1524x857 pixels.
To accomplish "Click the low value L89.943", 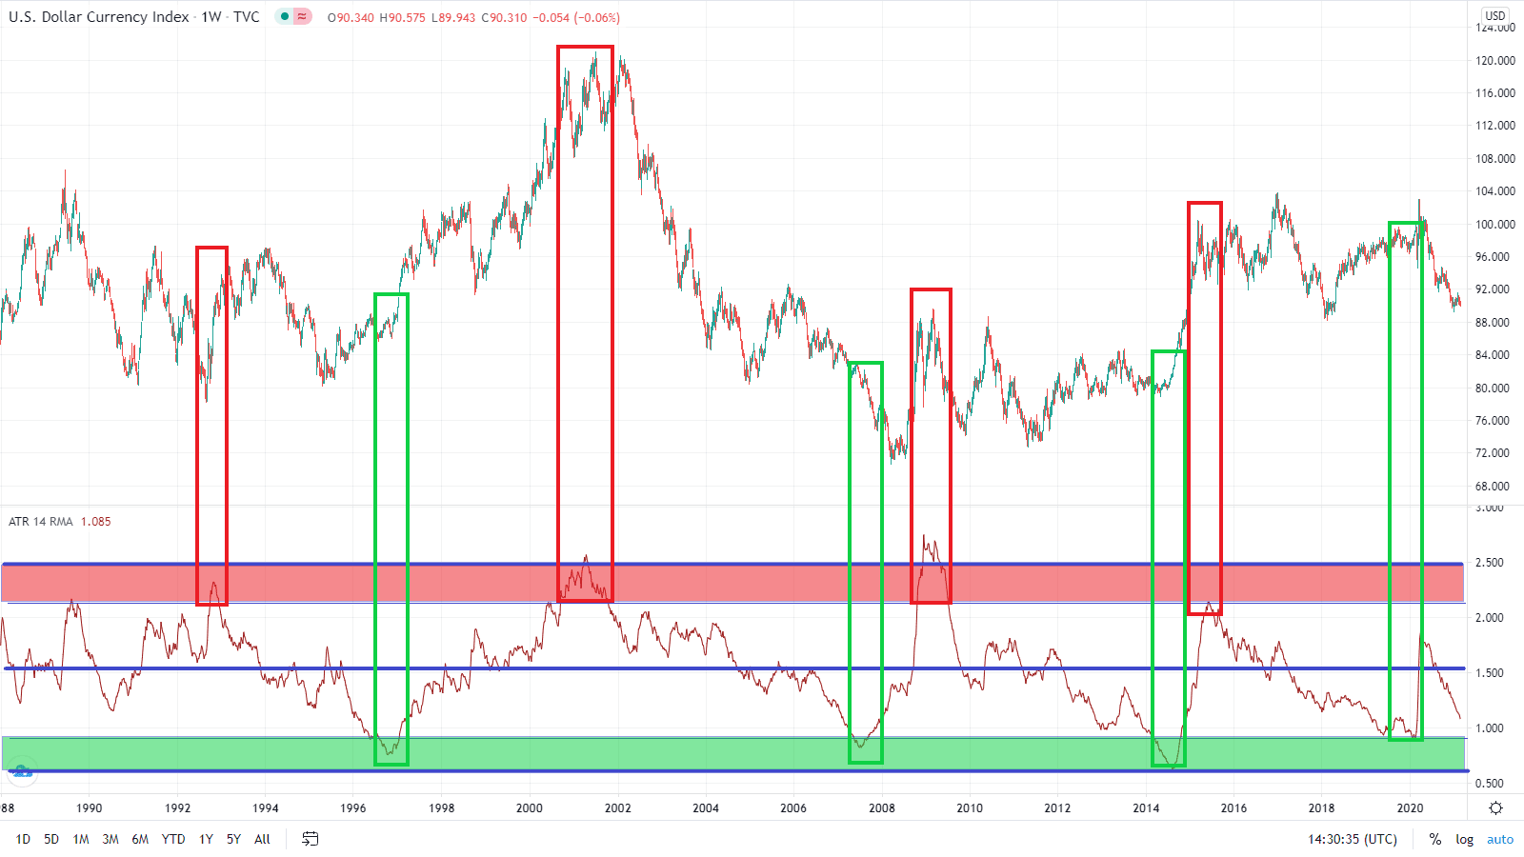I will tap(453, 18).
